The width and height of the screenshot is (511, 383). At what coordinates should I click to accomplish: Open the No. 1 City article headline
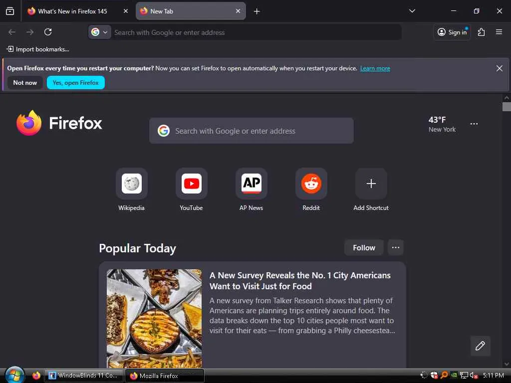(300, 281)
